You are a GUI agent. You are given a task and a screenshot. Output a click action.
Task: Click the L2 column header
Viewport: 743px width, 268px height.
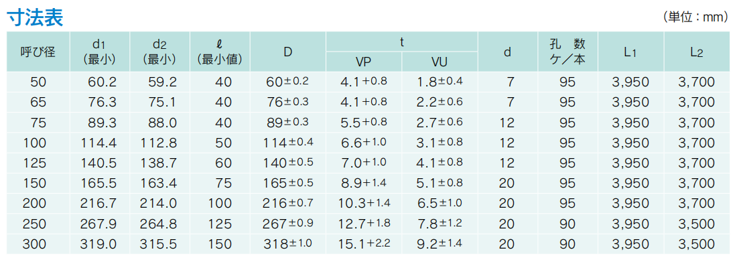click(x=696, y=52)
